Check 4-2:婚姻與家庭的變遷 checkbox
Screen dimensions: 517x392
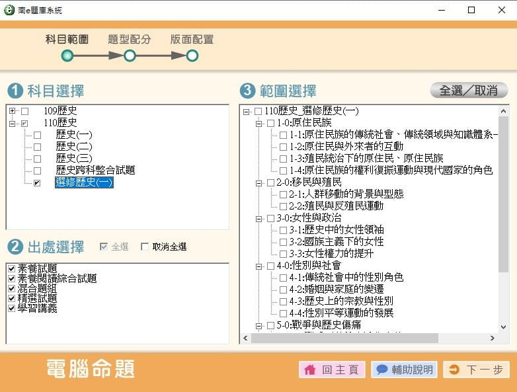coord(283,290)
